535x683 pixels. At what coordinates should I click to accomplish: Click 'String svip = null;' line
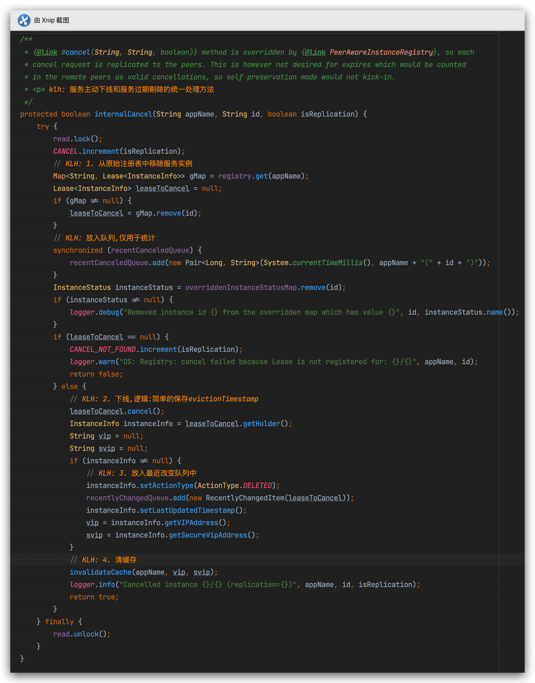pyautogui.click(x=109, y=449)
